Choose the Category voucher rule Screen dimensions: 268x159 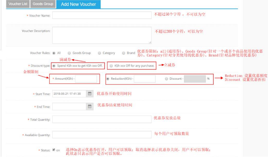pos(99,53)
